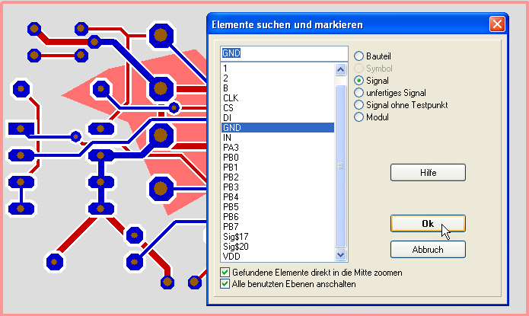Select Signal ohne Testpunkt radio option
The width and height of the screenshot is (529, 316).
[359, 104]
